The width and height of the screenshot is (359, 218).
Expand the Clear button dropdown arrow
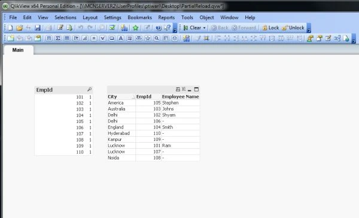204,28
